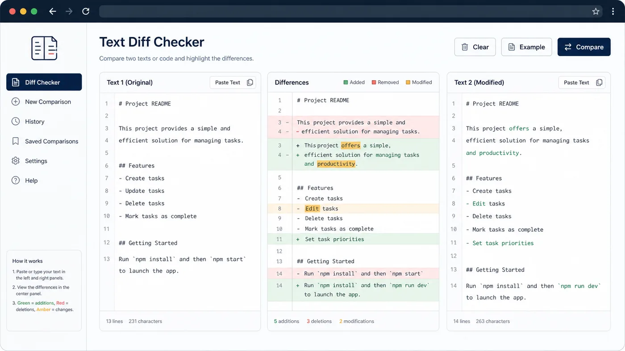The height and width of the screenshot is (351, 625).
Task: Click the removed 'npm start' line in Differences
Action: 353,273
